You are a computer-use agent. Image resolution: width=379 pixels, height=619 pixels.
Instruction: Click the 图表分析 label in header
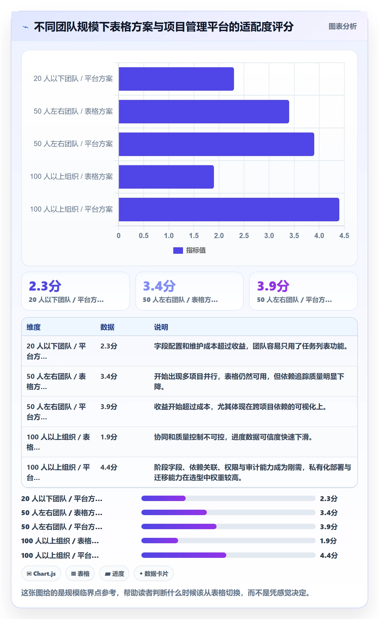[x=342, y=27]
